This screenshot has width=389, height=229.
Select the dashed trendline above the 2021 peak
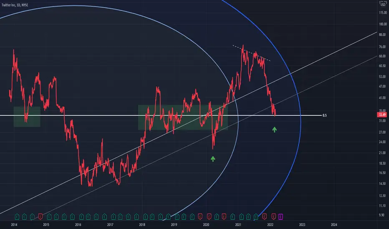251,53
